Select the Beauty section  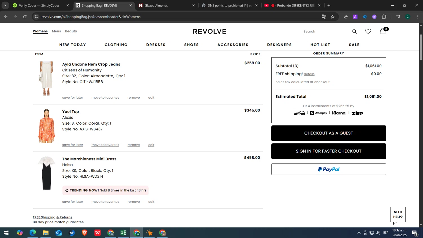pos(71,31)
